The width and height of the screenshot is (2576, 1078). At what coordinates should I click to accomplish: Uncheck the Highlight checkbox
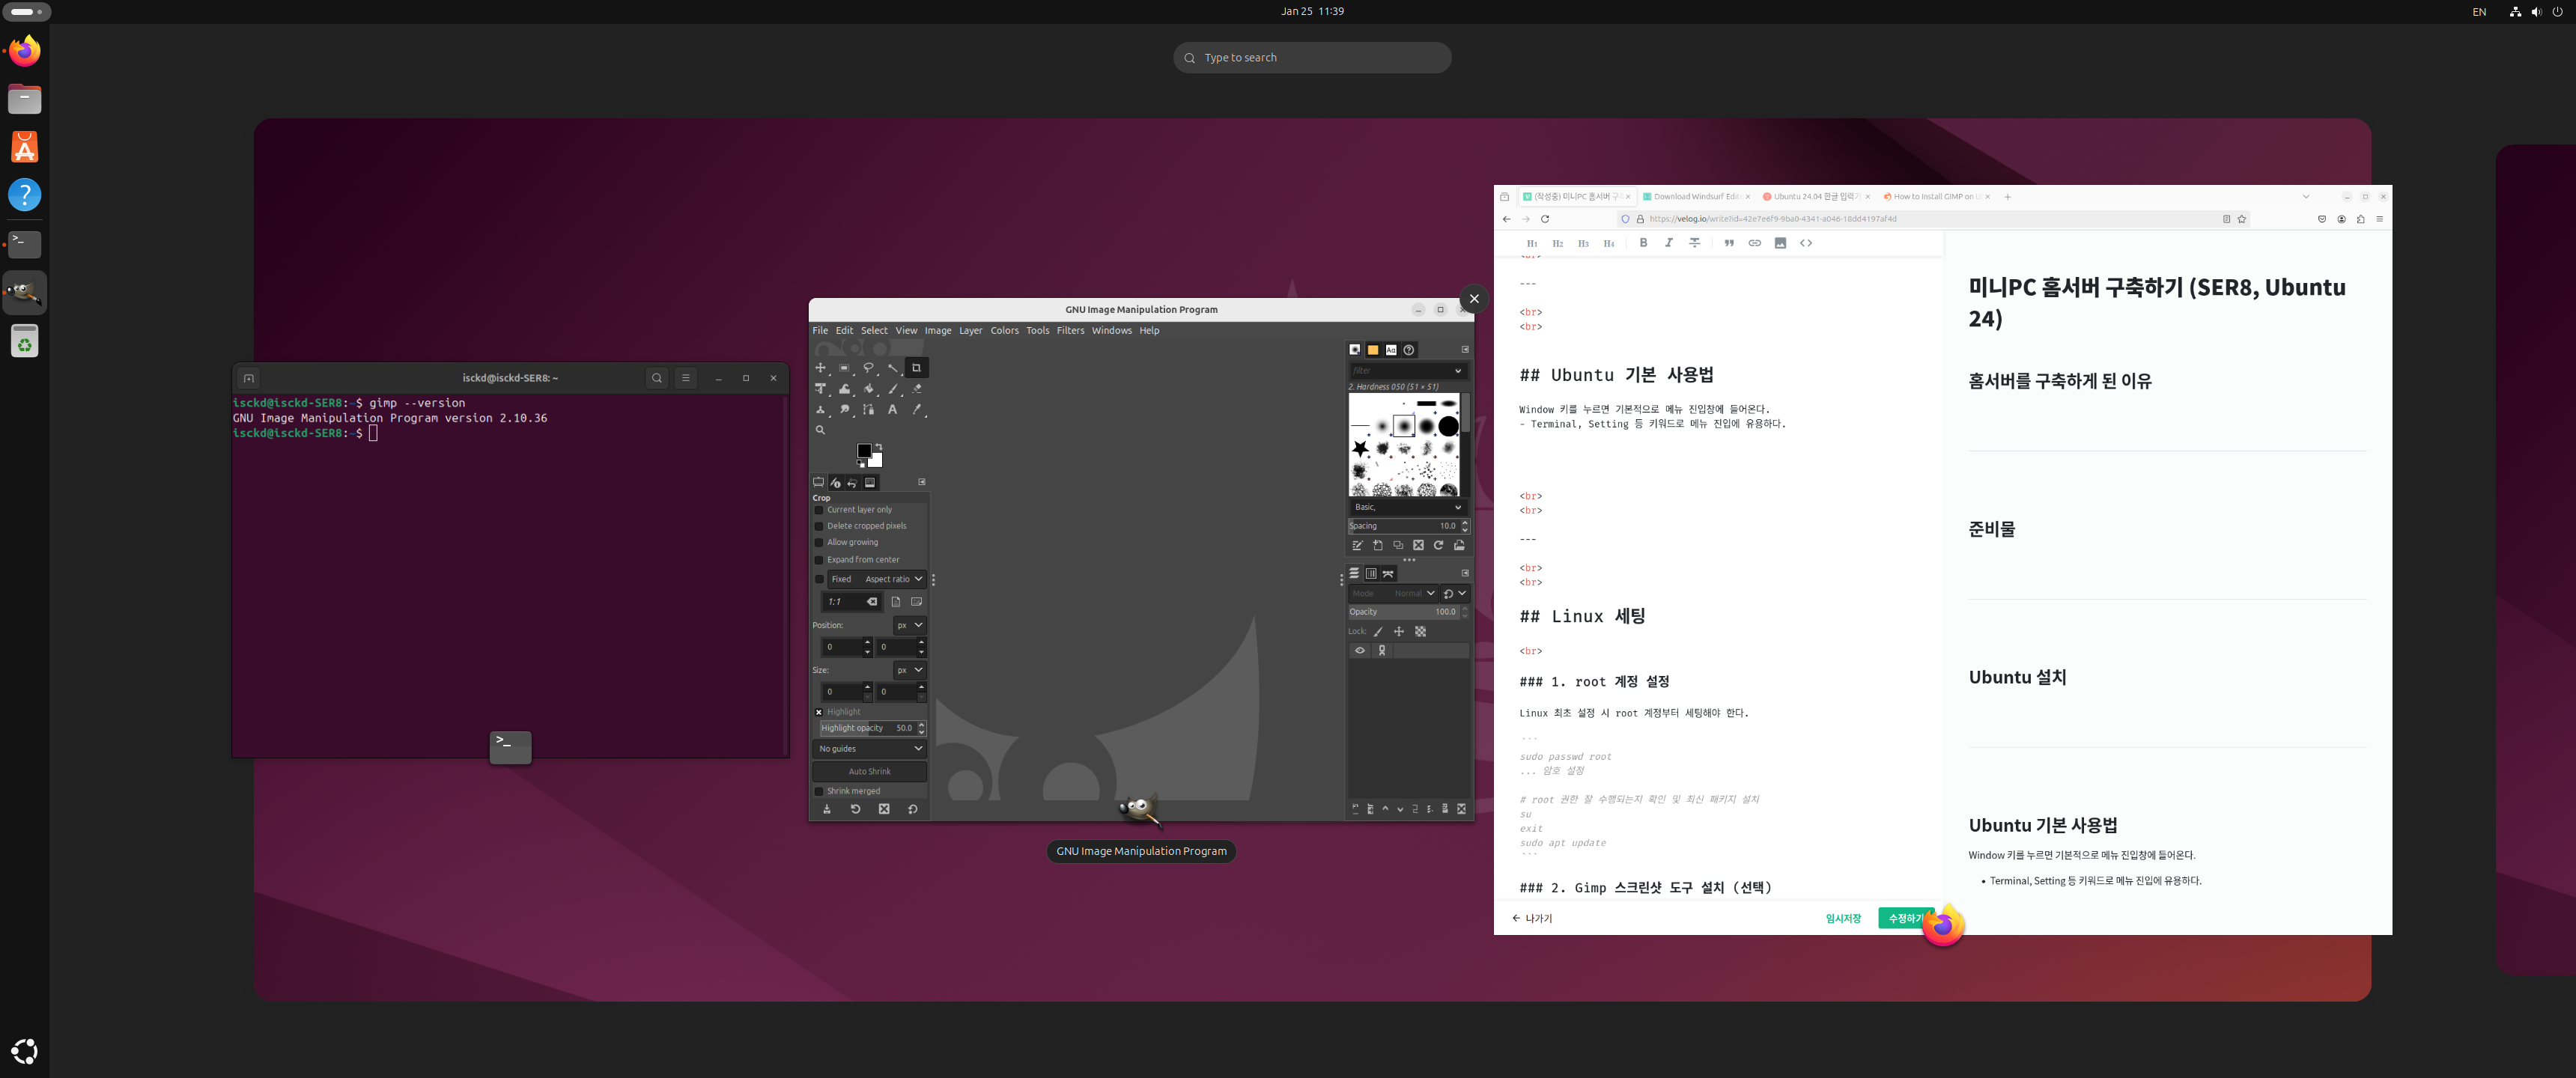(819, 712)
